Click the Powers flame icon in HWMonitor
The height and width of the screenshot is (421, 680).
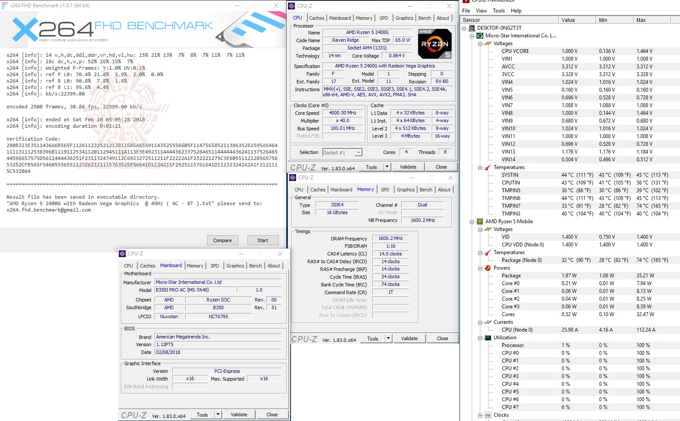(x=488, y=268)
